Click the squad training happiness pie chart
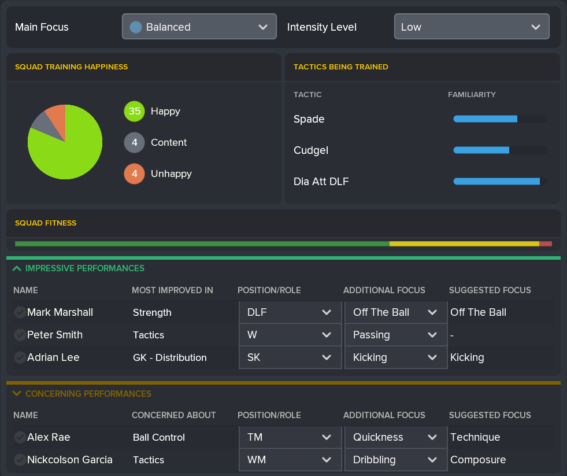Image resolution: width=567 pixels, height=476 pixels. 65,142
